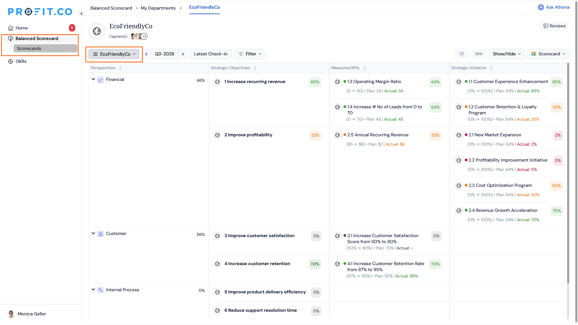This screenshot has width=578, height=325.
Task: Open Home in the sidebar
Action: point(22,28)
